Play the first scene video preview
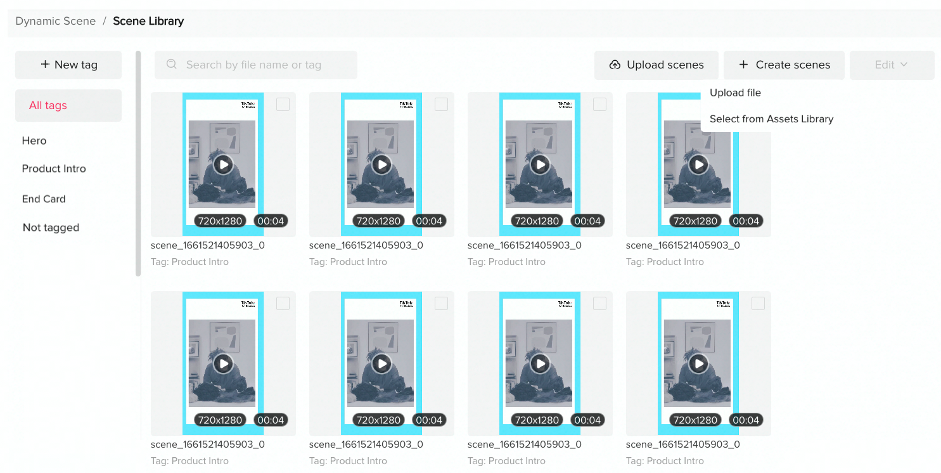 click(x=223, y=164)
